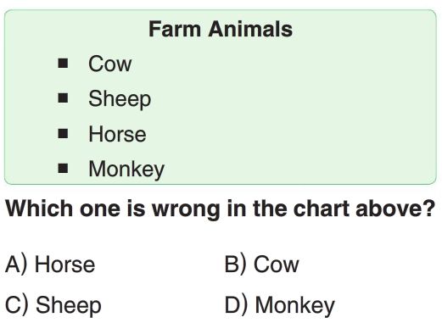442x323 pixels.
Task: Click Sheep in the Farm Animals list
Action: click(x=120, y=99)
